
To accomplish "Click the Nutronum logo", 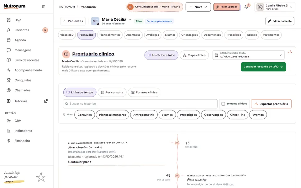I will tap(14, 6).
